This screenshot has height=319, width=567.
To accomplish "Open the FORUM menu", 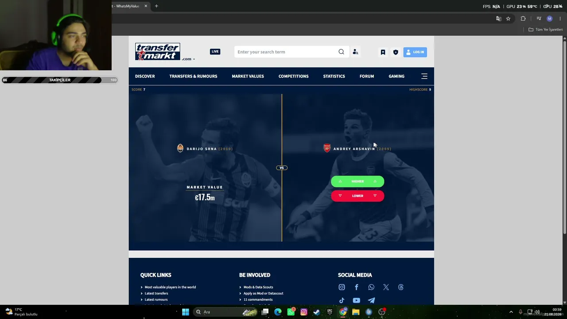I will (x=367, y=76).
